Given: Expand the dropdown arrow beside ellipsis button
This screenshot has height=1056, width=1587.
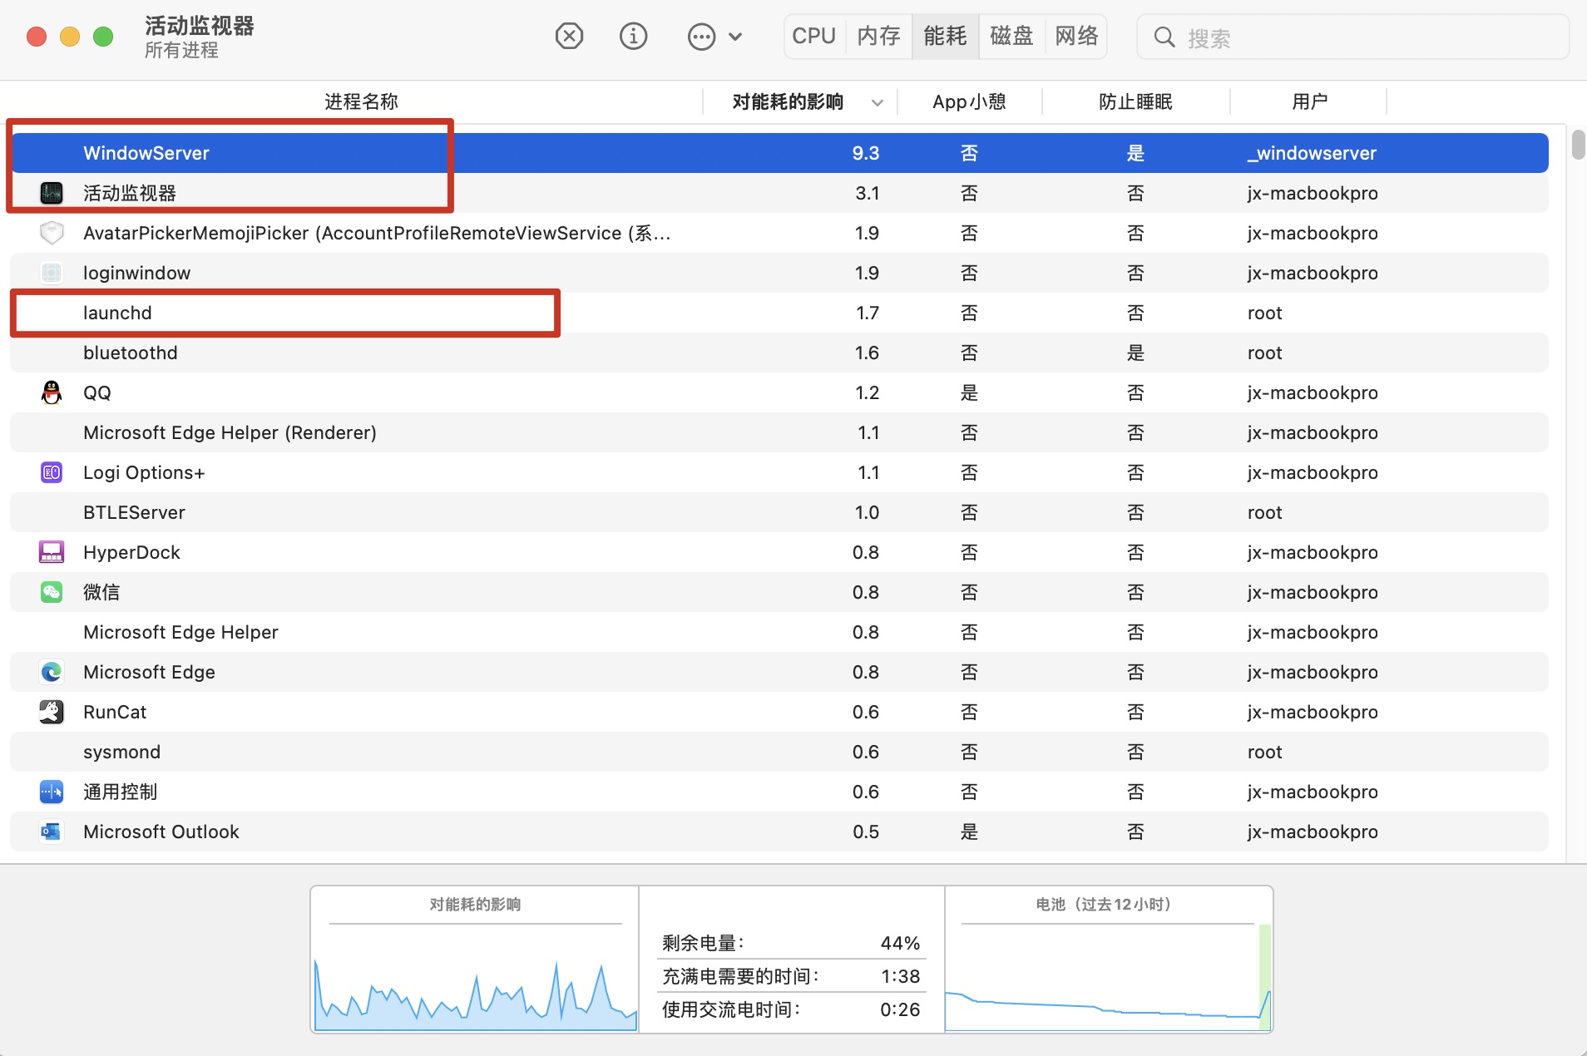Looking at the screenshot, I should pyautogui.click(x=735, y=37).
